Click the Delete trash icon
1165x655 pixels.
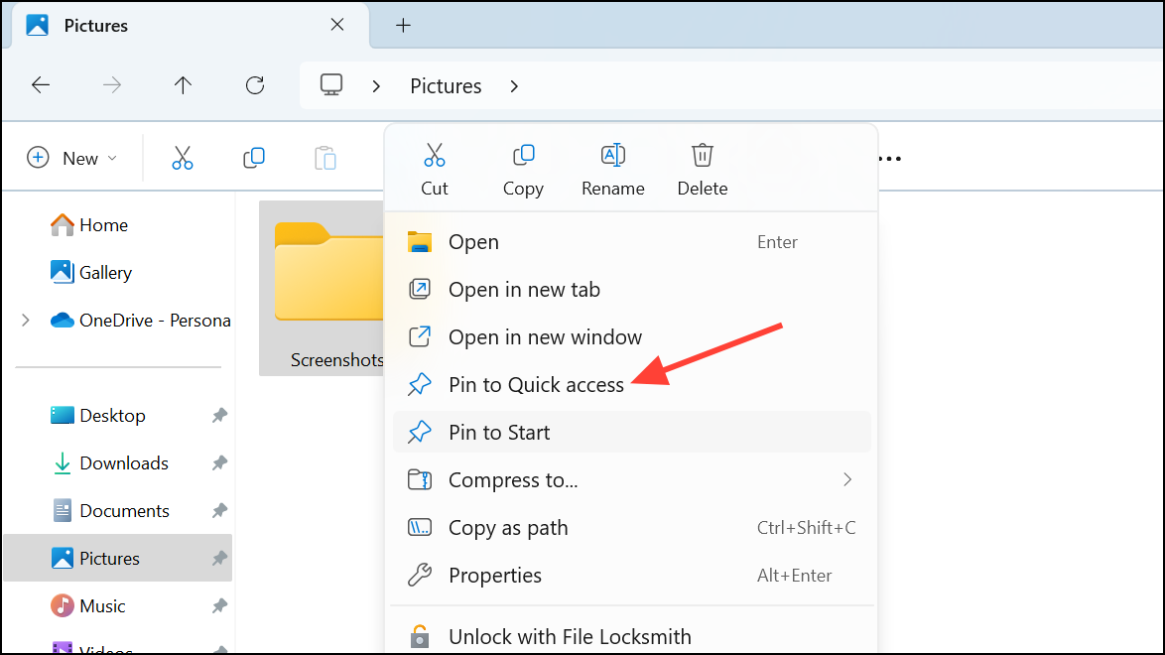point(702,155)
